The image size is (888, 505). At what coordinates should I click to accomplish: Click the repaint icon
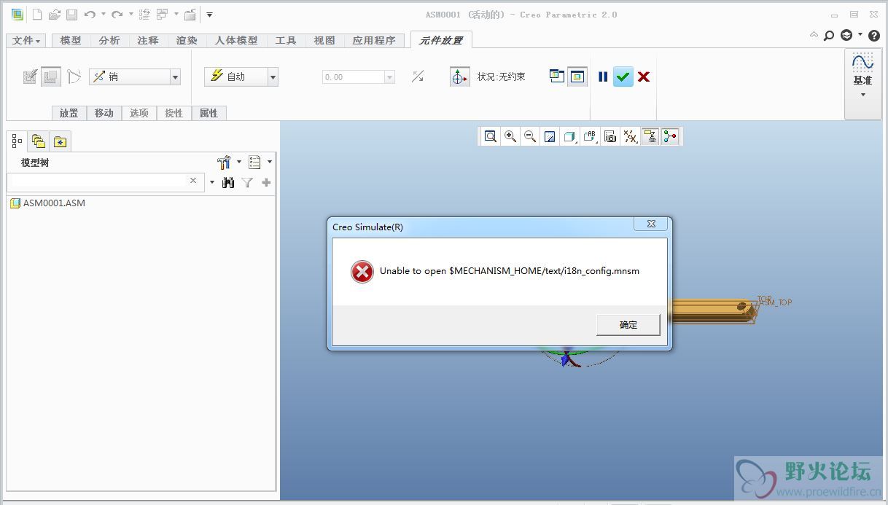pyautogui.click(x=550, y=136)
